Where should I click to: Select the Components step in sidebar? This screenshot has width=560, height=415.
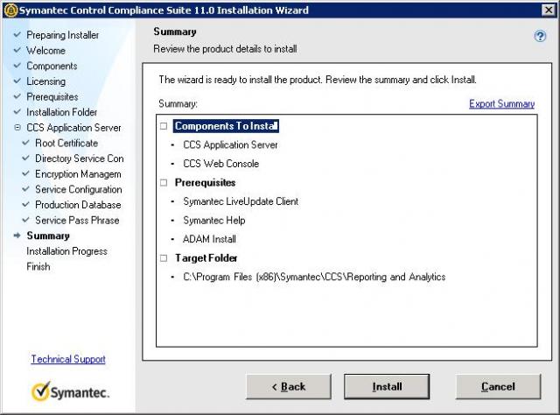click(x=52, y=66)
